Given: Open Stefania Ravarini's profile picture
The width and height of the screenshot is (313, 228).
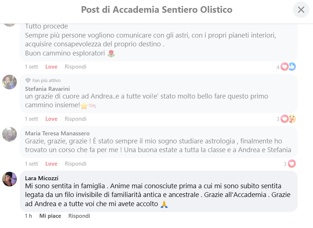Looking at the screenshot, I should 10,82.
